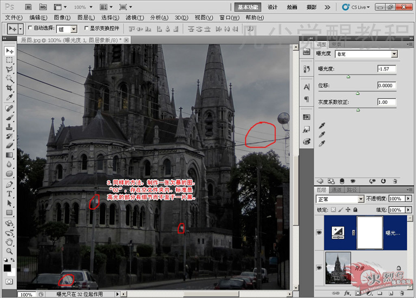Select the Eraser tool
Image resolution: width=416 pixels, height=298 pixels.
point(10,145)
